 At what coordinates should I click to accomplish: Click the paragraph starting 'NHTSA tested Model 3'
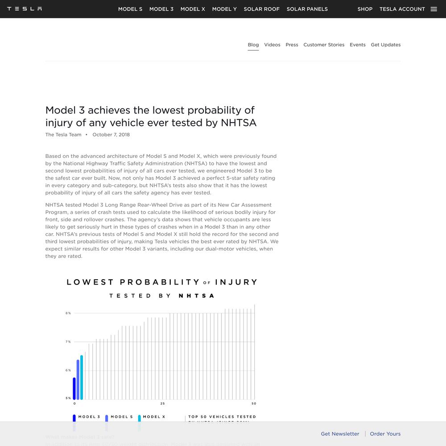pos(162,231)
